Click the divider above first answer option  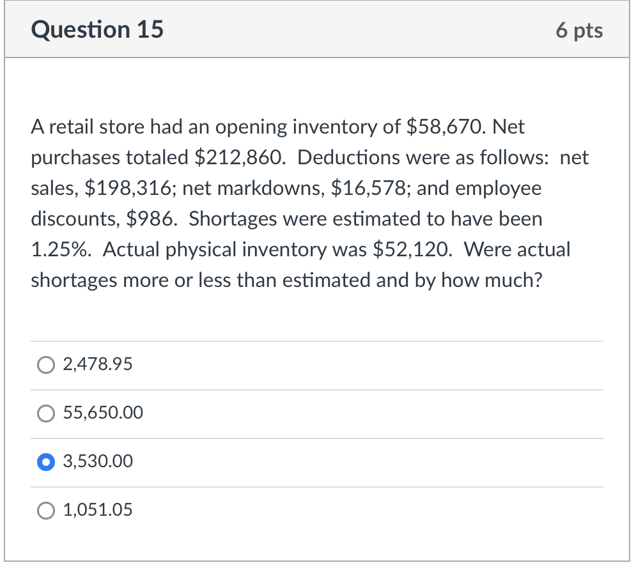click(316, 341)
